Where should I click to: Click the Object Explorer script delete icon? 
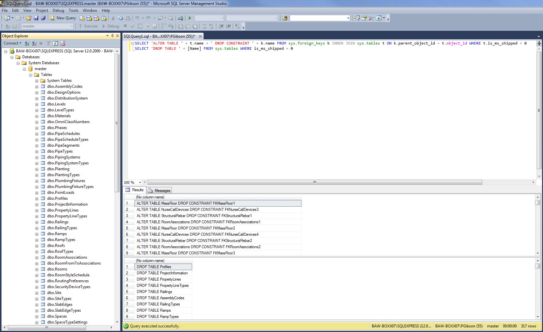tap(63, 43)
